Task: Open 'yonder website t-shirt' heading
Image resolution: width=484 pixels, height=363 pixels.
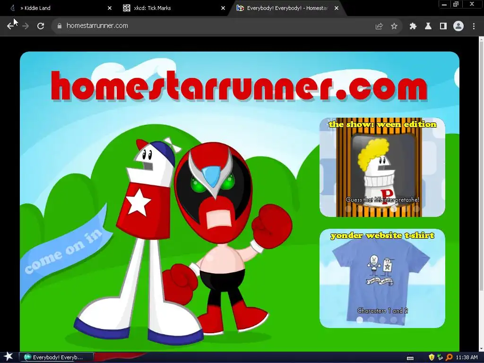Action: pyautogui.click(x=382, y=235)
